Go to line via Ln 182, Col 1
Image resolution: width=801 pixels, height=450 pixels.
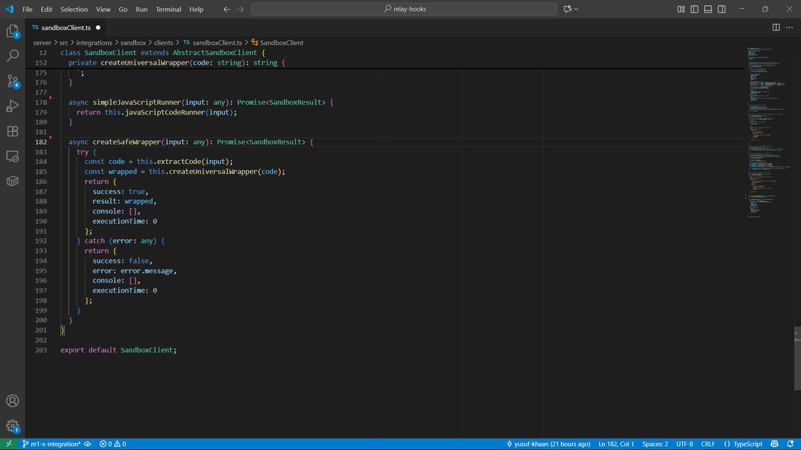click(x=616, y=443)
